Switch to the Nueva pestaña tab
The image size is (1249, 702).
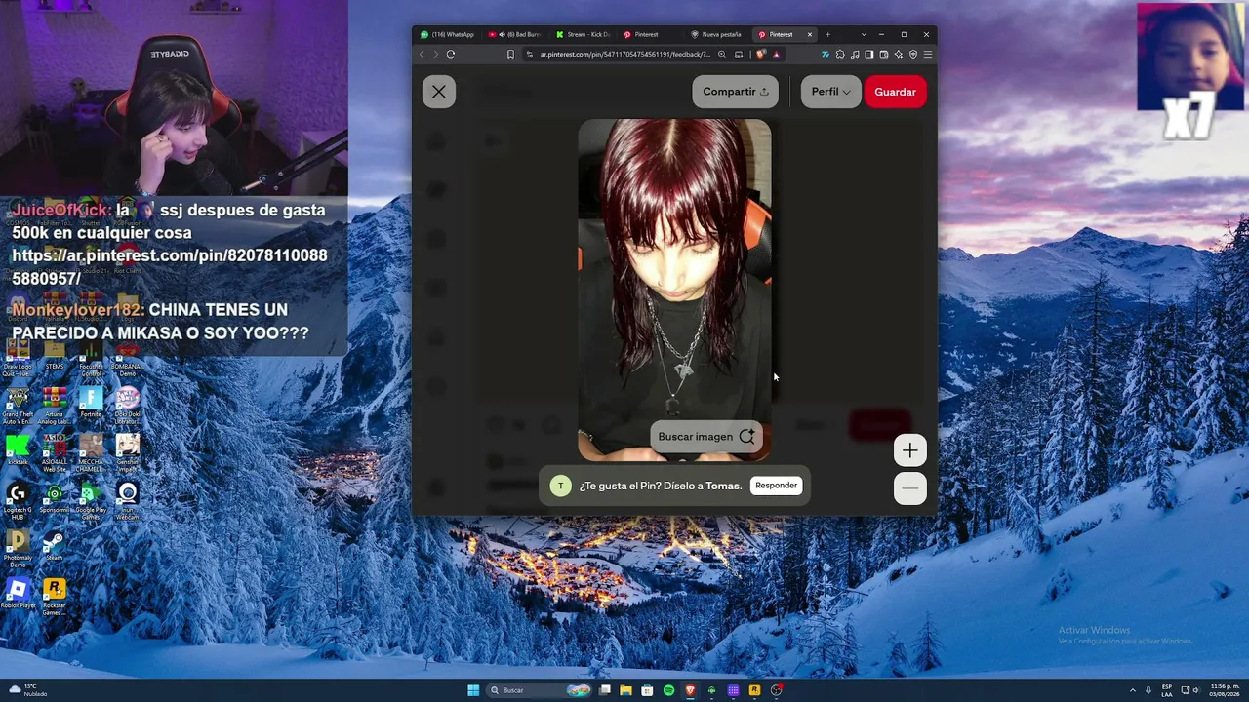718,35
